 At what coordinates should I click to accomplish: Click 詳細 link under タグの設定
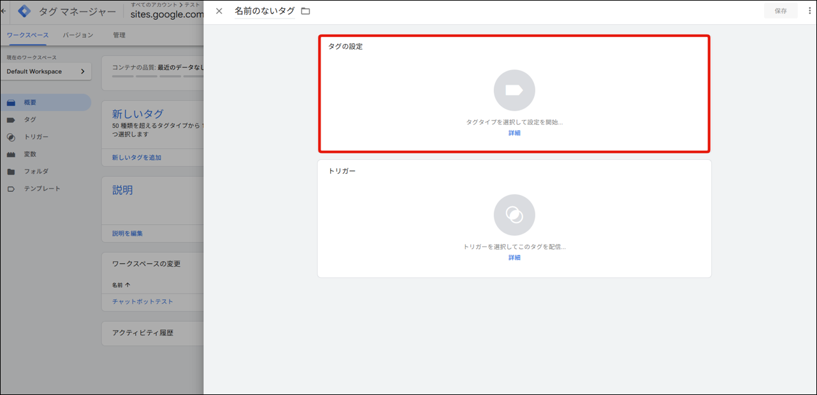pos(514,133)
